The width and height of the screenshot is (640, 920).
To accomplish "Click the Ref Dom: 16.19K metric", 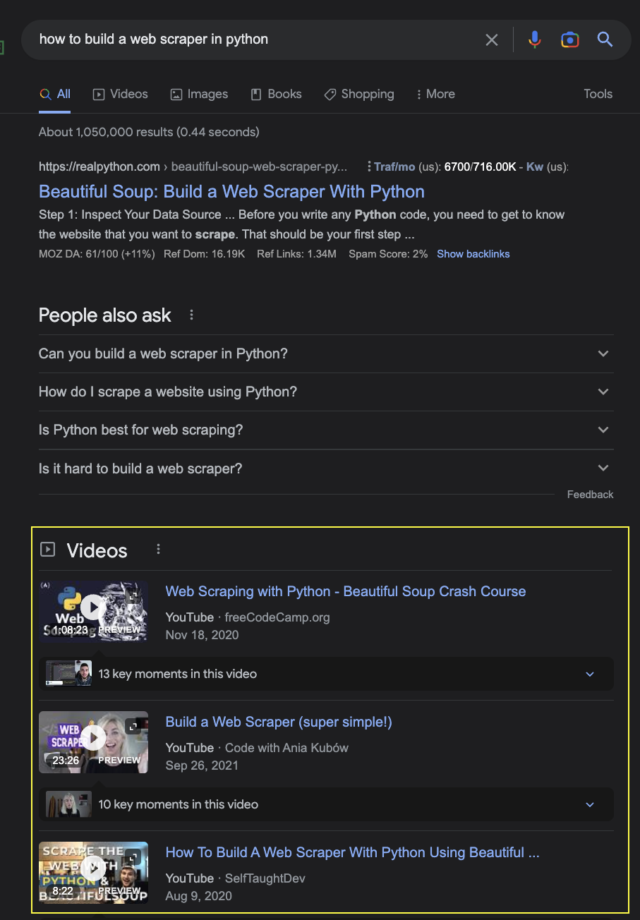I will pyautogui.click(x=205, y=254).
